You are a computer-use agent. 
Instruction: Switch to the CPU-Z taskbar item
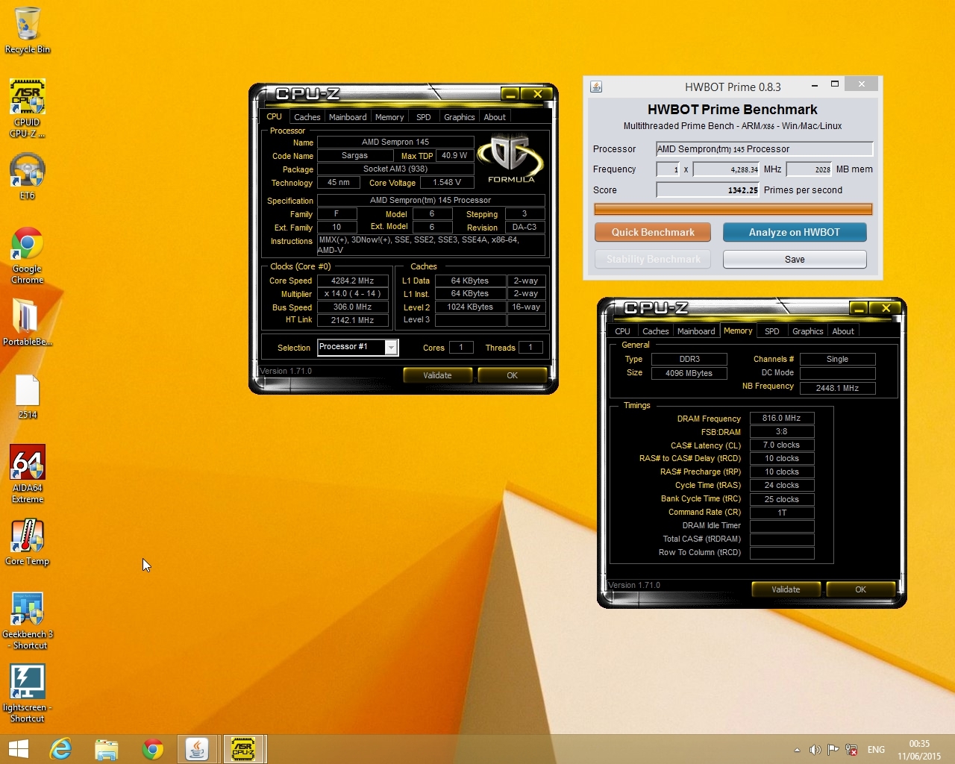pos(243,749)
